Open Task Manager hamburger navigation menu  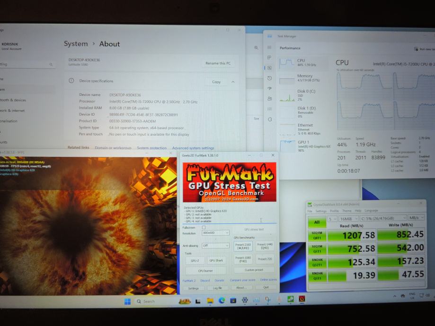(x=269, y=47)
